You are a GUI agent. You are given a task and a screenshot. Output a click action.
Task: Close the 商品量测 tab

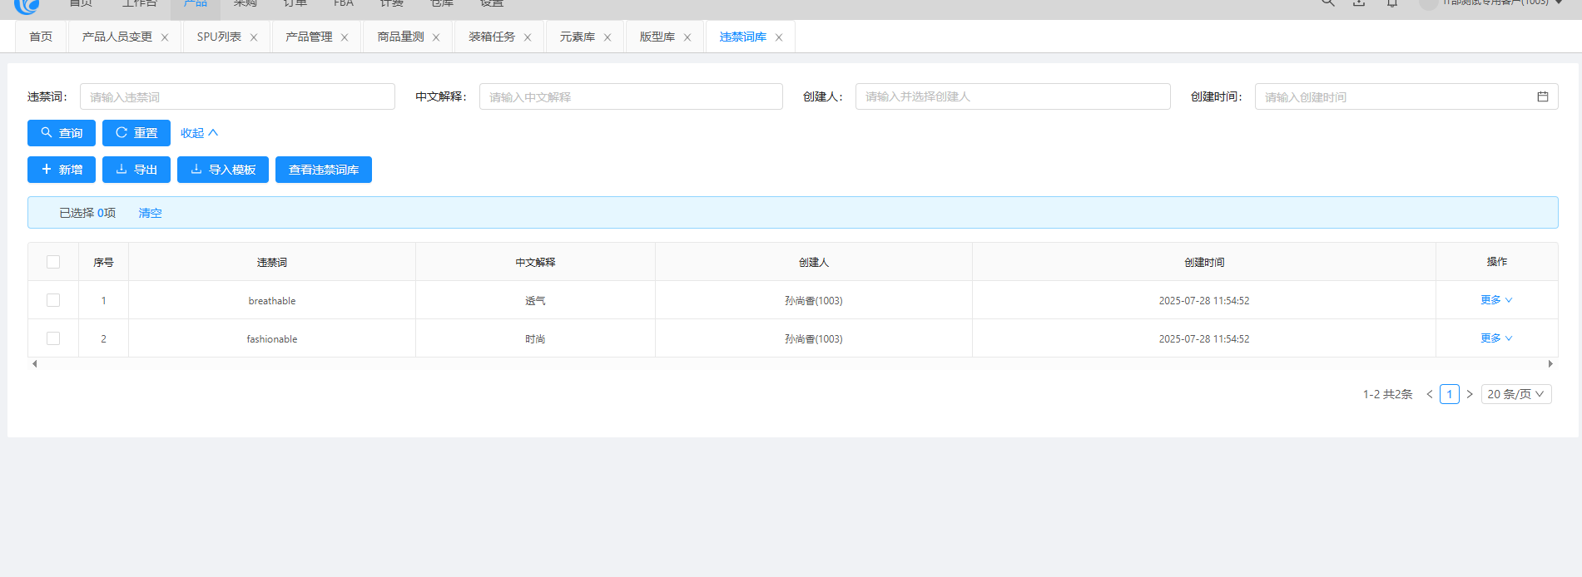pos(436,37)
